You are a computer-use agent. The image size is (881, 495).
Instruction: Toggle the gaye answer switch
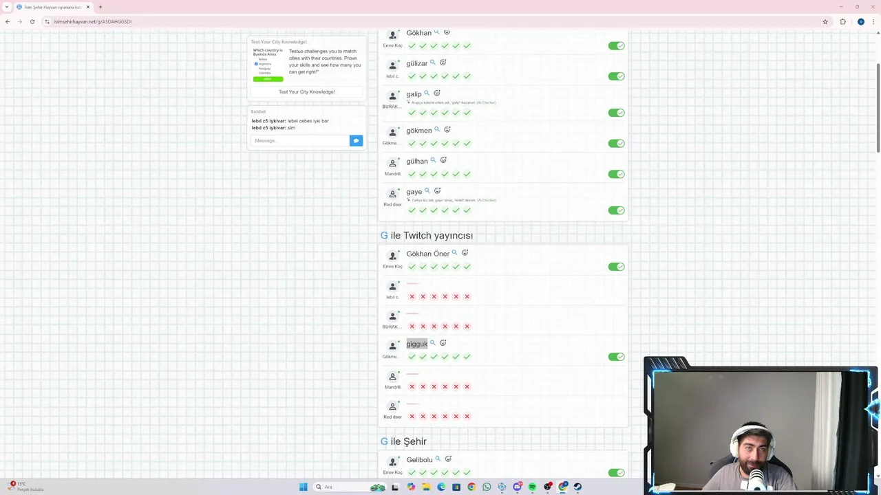[616, 210]
